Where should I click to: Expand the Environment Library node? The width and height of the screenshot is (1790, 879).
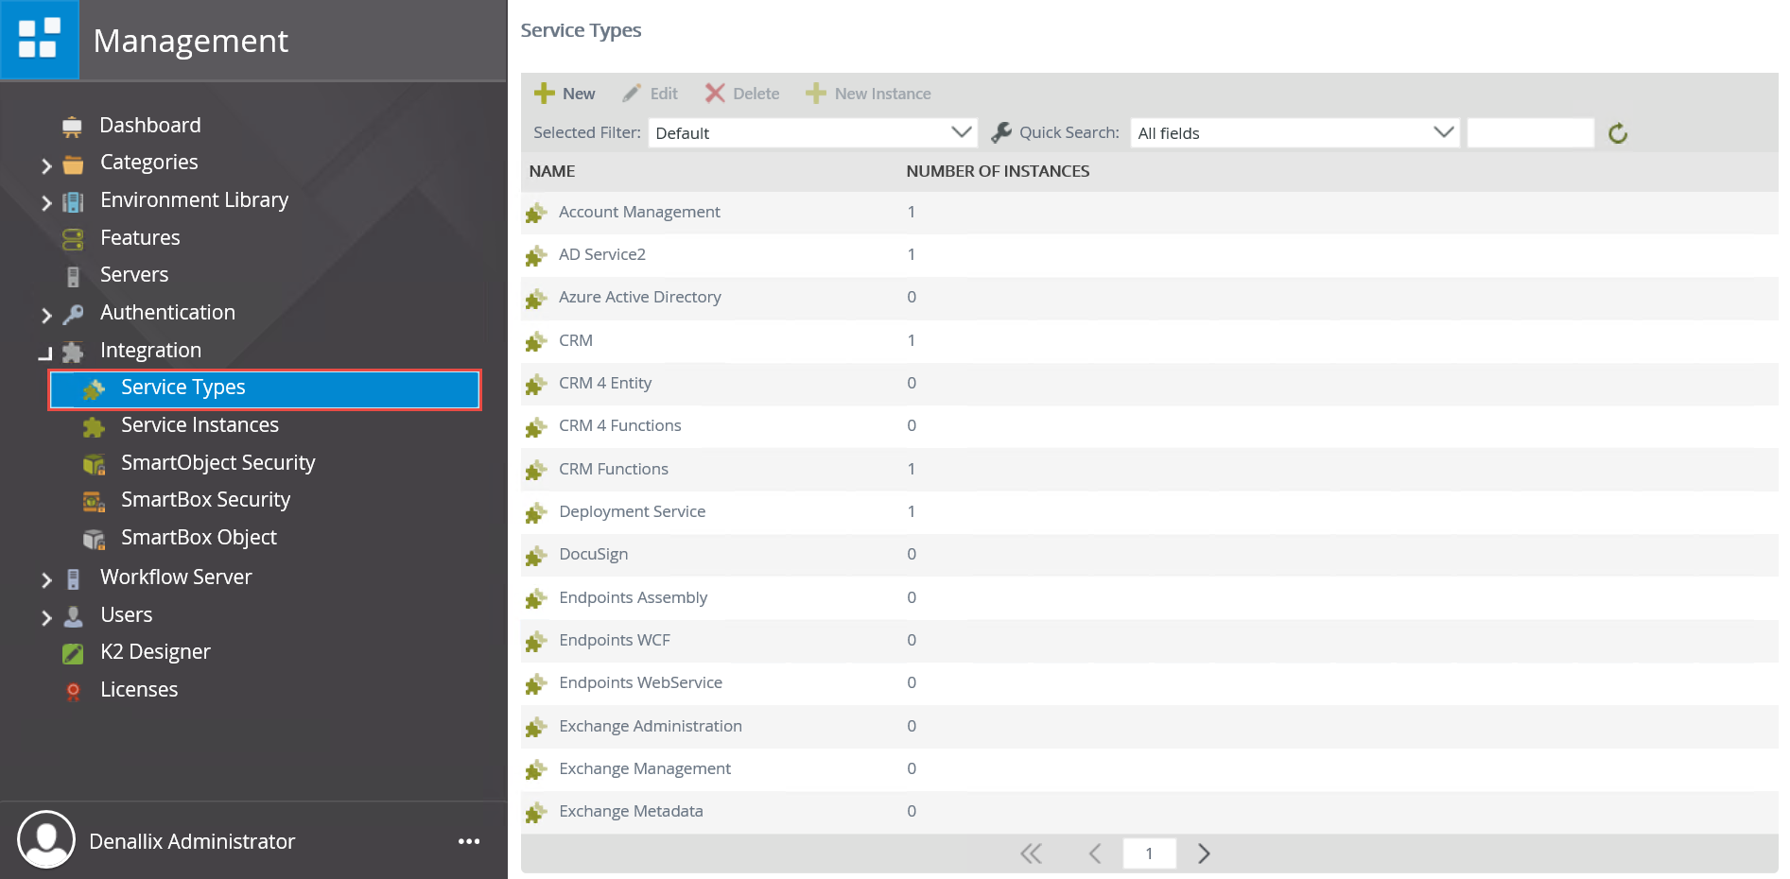46,202
